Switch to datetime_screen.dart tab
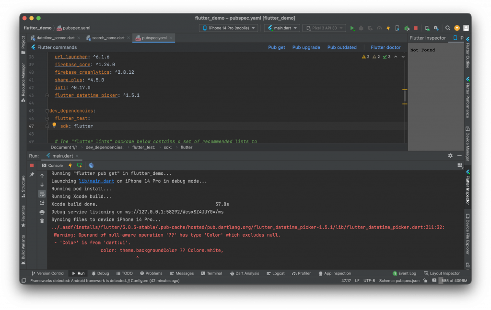The width and height of the screenshot is (491, 310). click(x=56, y=38)
